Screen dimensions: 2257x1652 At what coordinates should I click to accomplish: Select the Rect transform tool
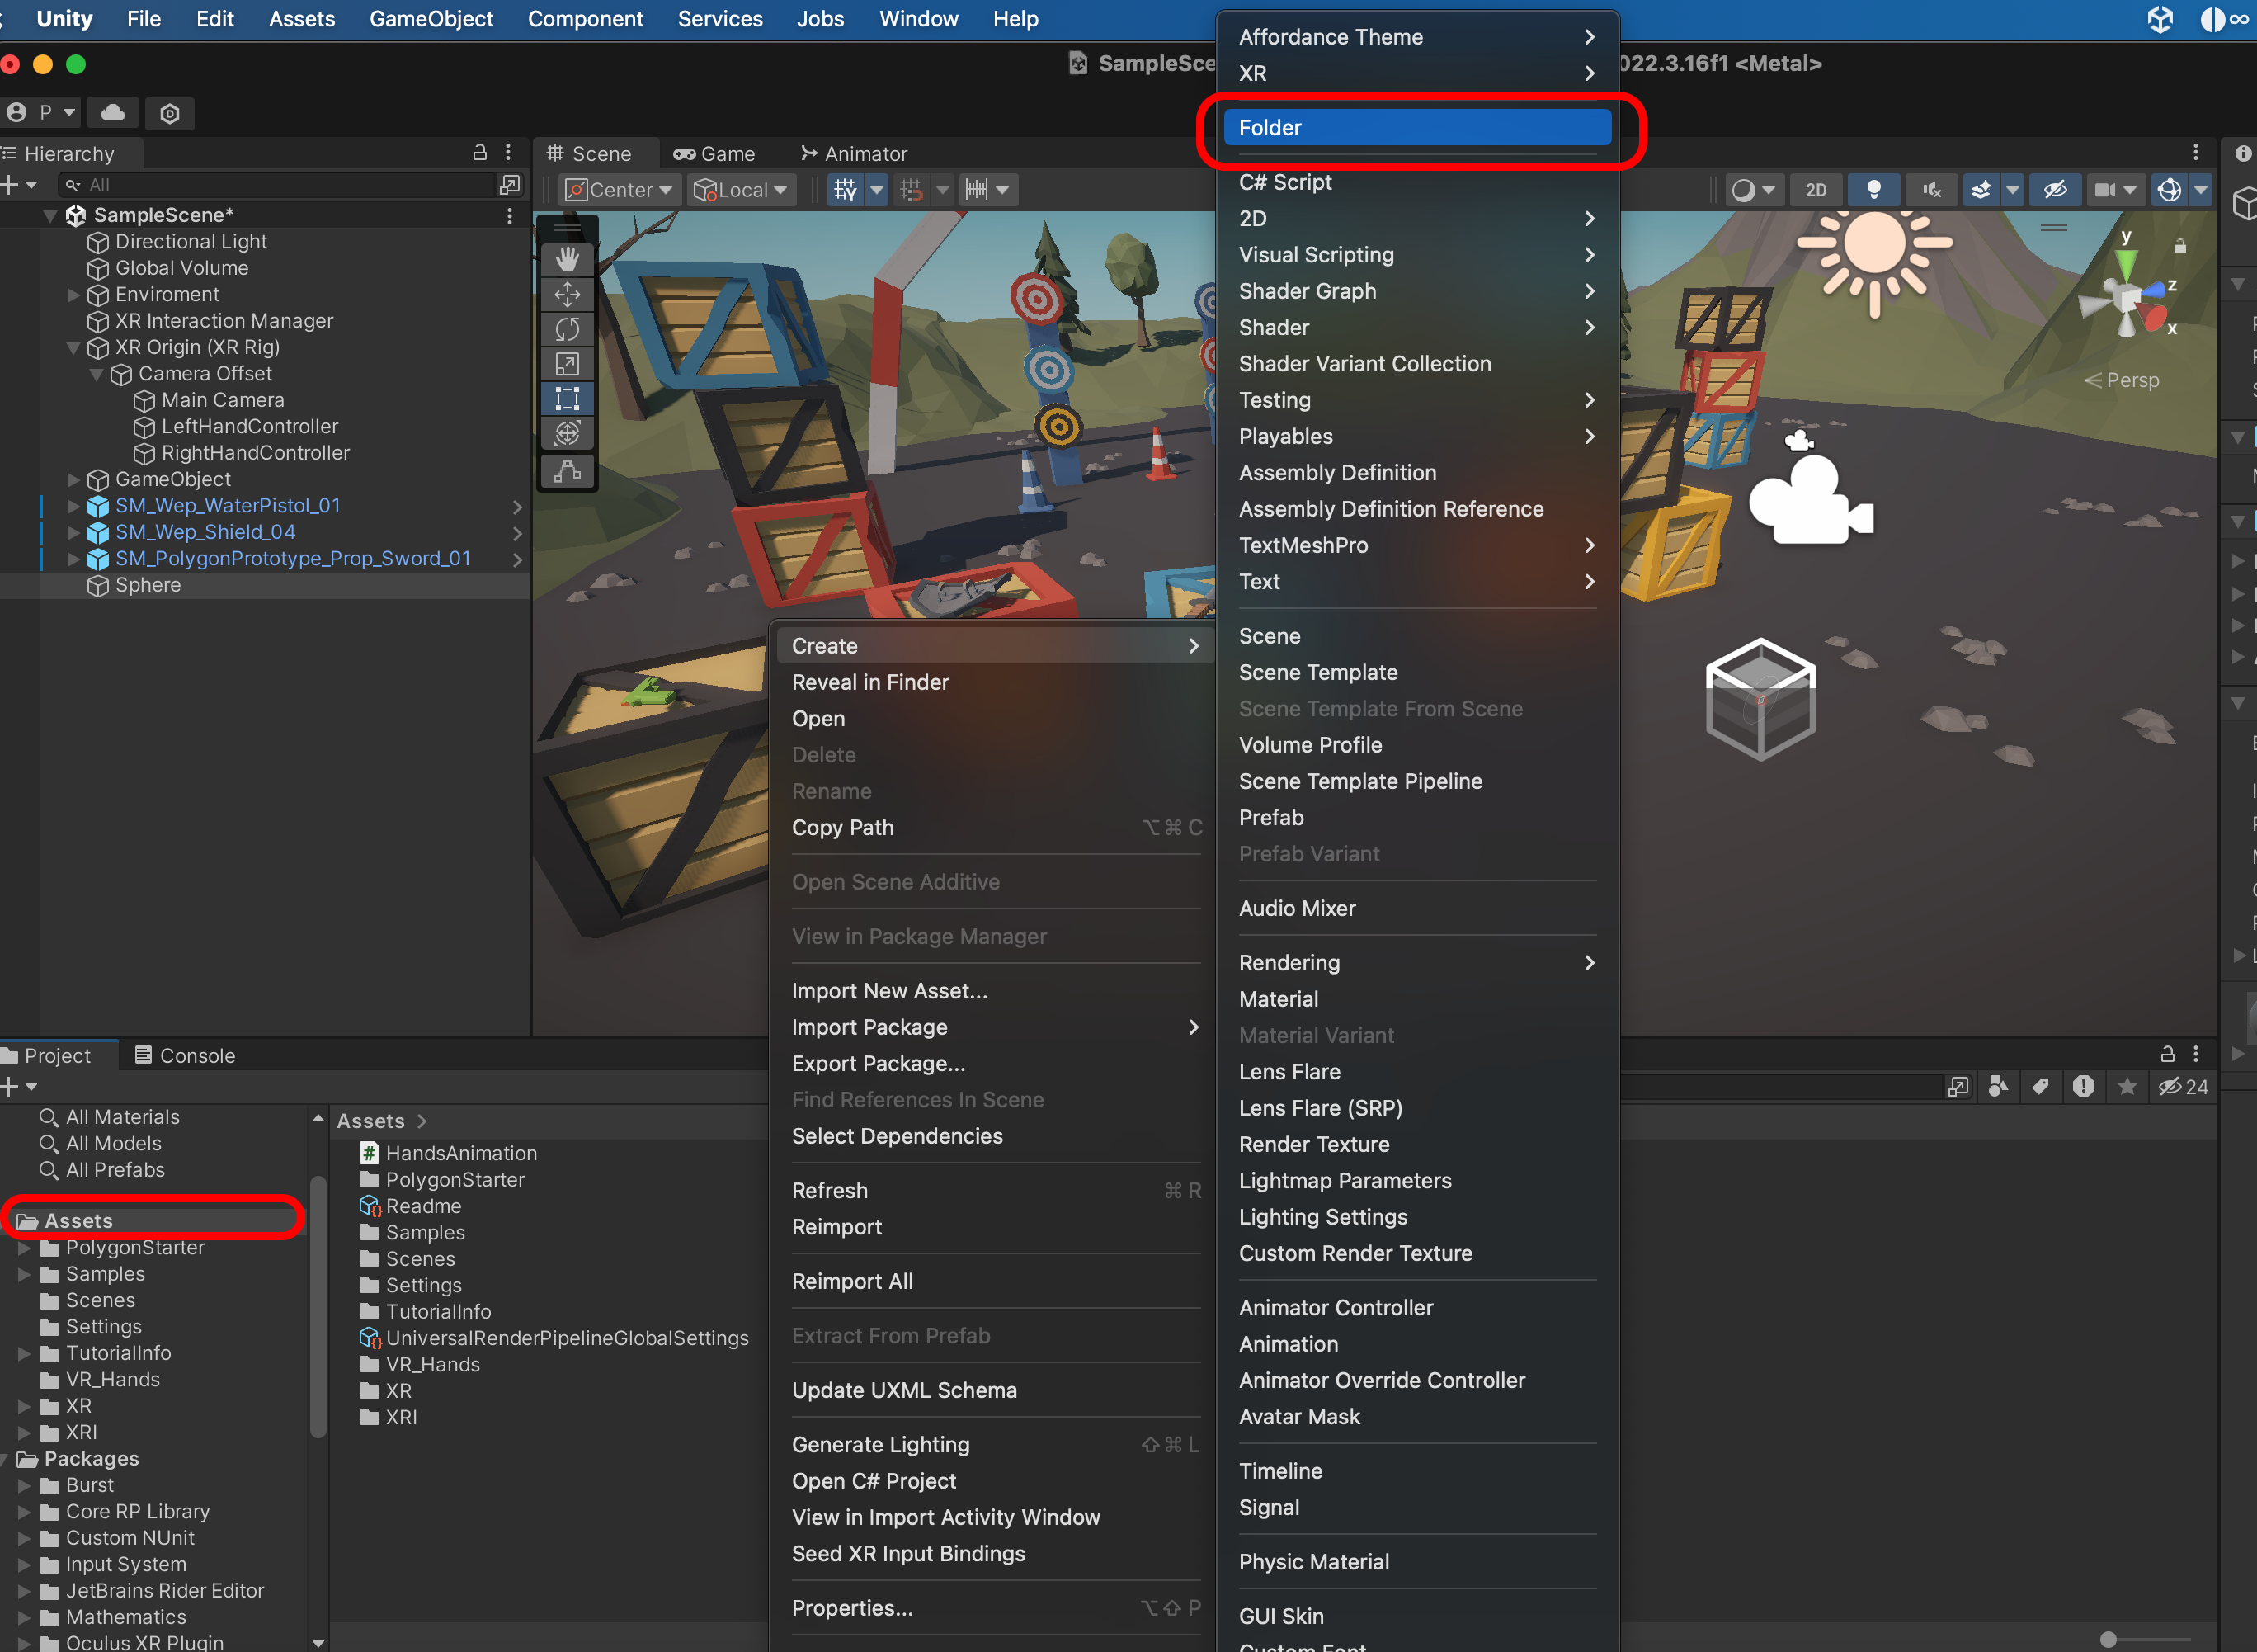(x=567, y=399)
